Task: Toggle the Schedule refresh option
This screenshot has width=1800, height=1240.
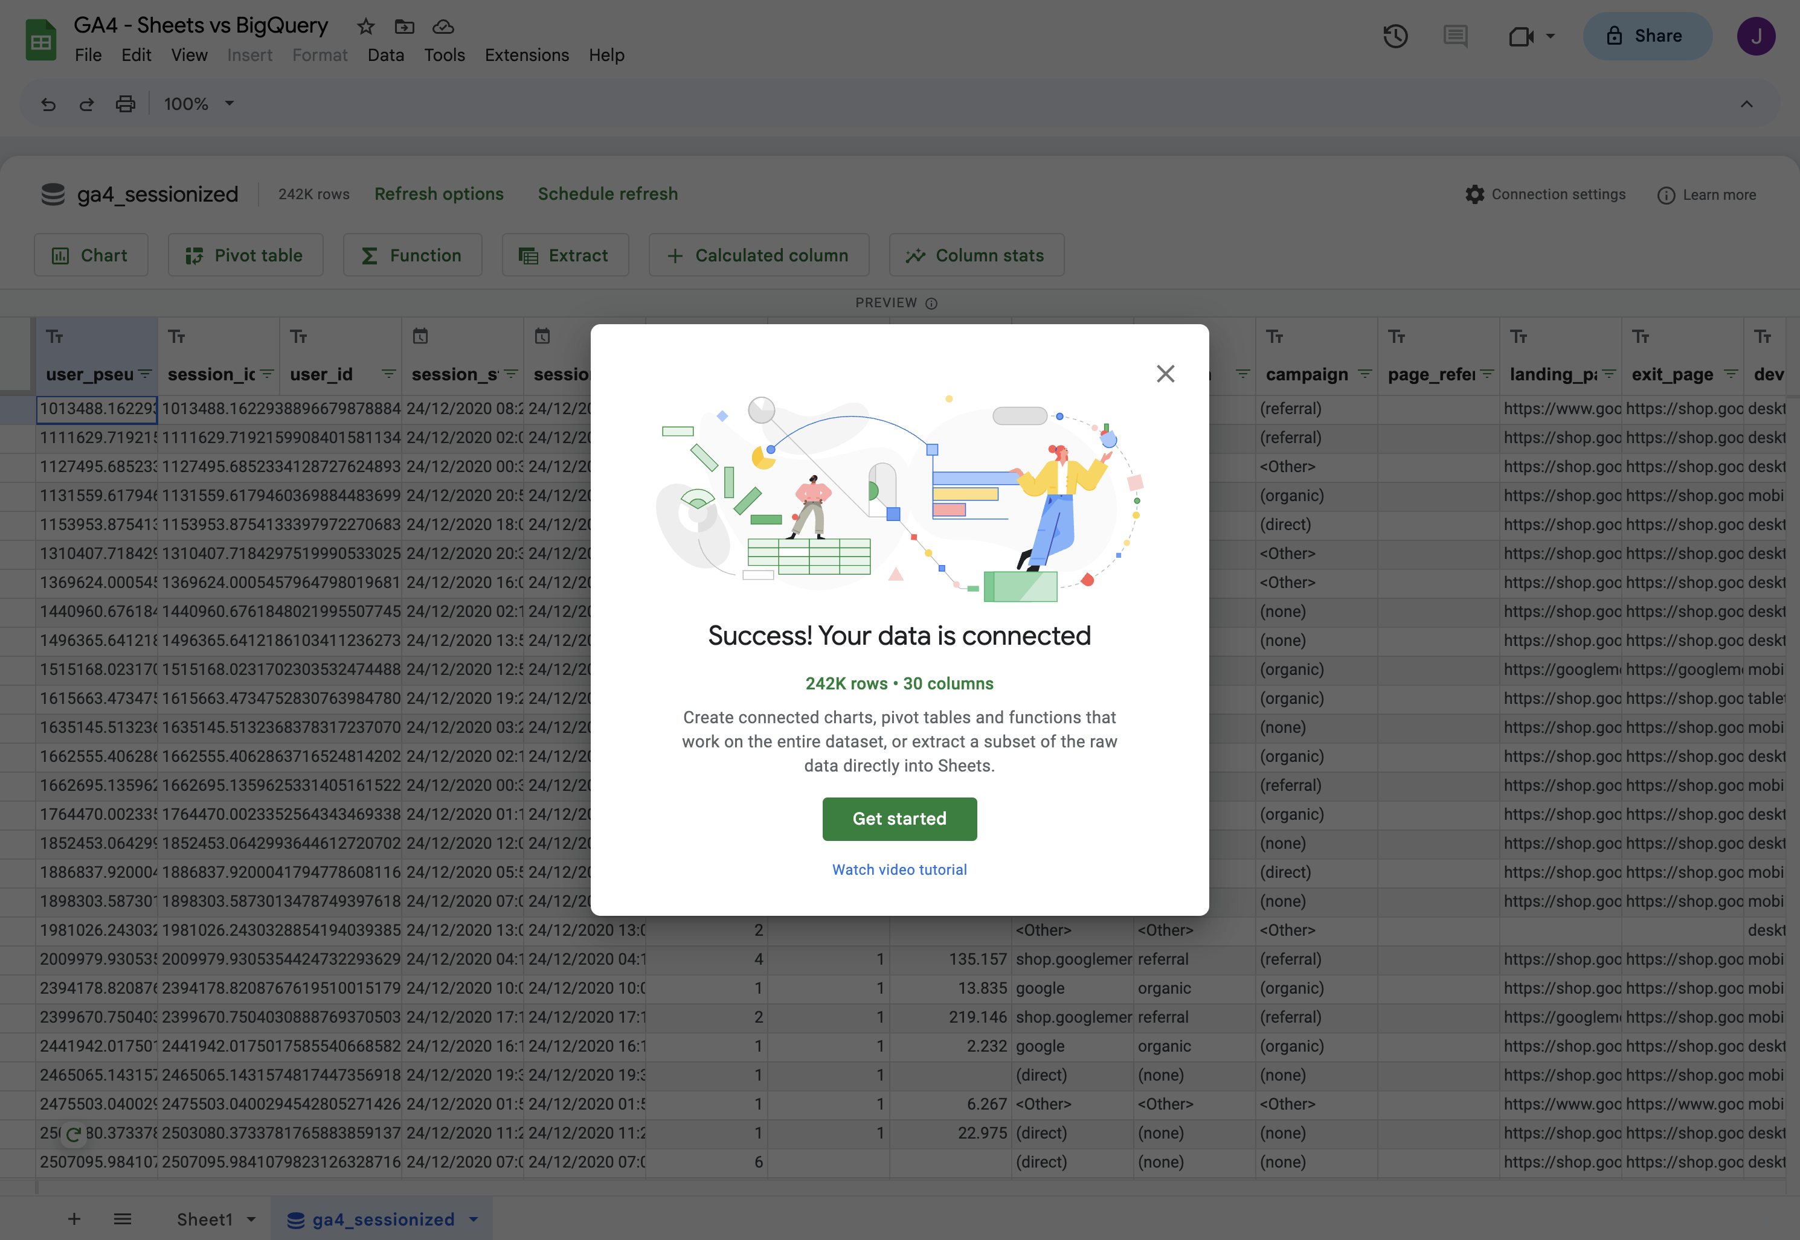Action: coord(607,193)
